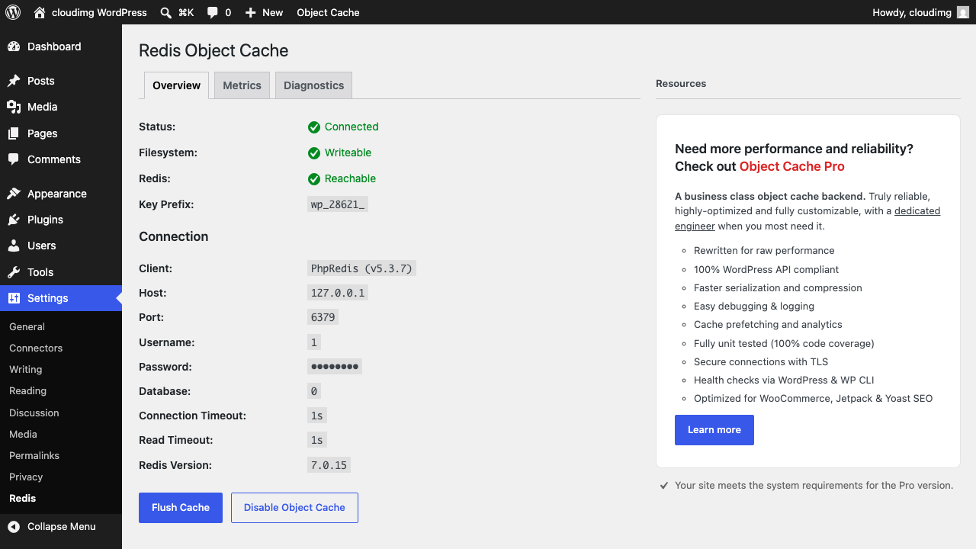The width and height of the screenshot is (976, 549).
Task: Click the Users person icon
Action: [14, 246]
